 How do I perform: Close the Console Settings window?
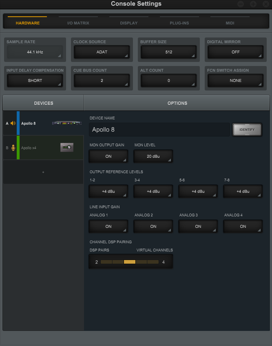click(x=266, y=4)
